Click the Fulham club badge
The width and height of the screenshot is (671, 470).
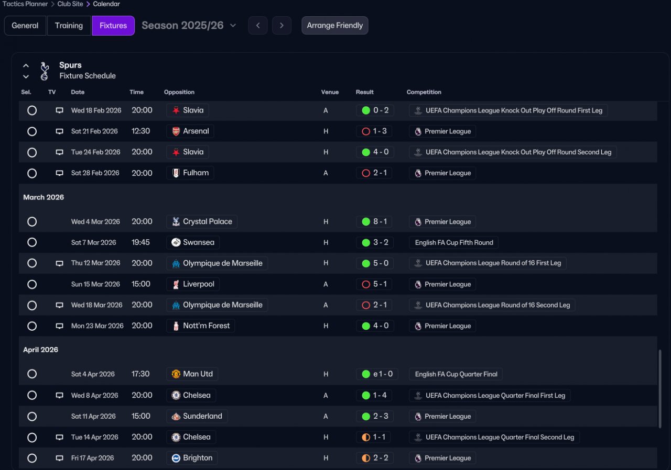pyautogui.click(x=176, y=173)
